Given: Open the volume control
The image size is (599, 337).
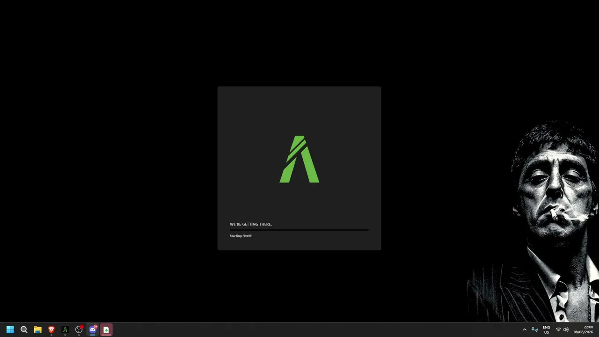Looking at the screenshot, I should pyautogui.click(x=566, y=330).
